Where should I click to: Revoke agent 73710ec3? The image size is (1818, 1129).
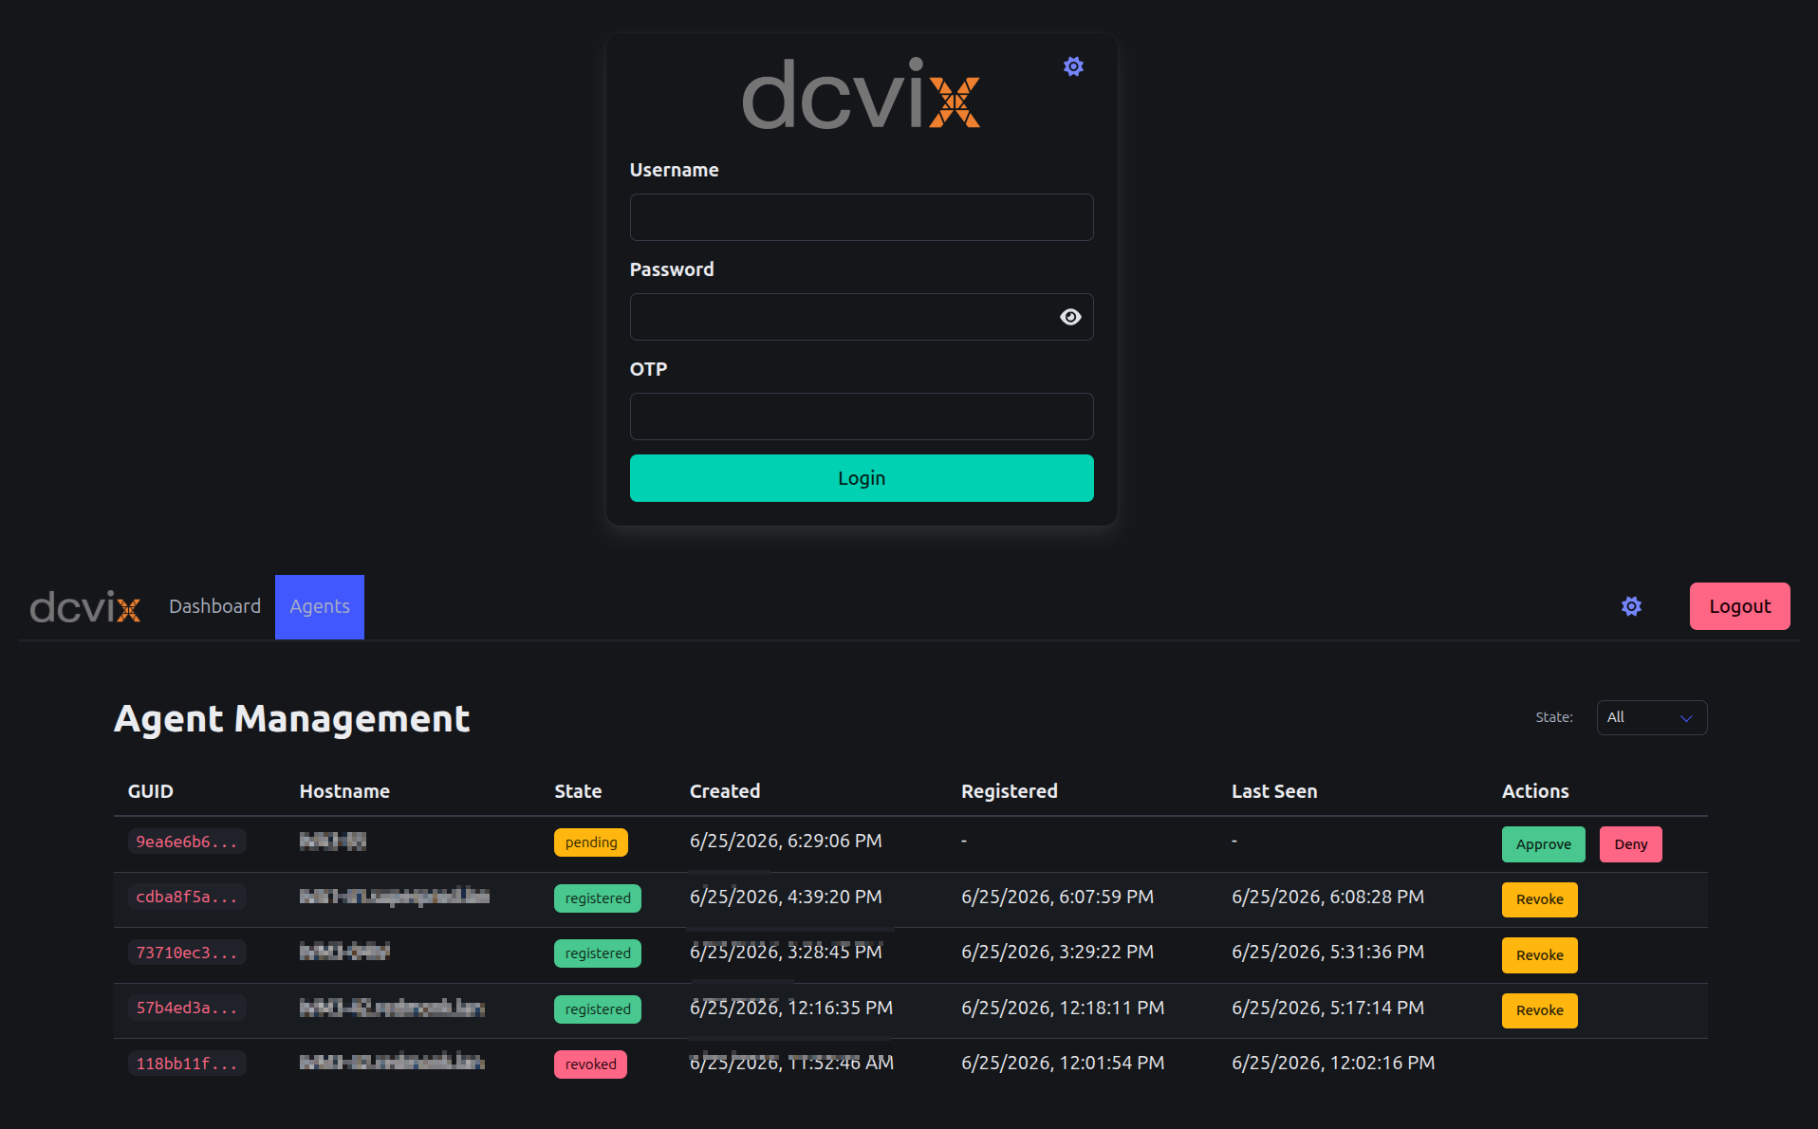click(x=1539, y=955)
